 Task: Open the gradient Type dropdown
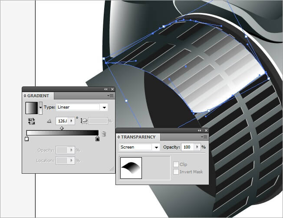104,107
